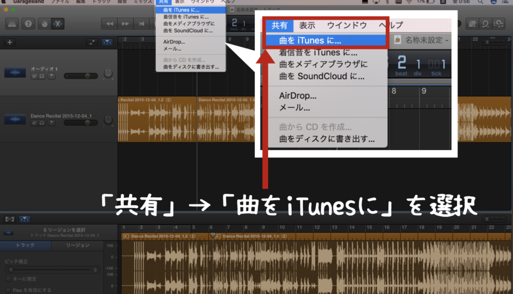
Task: Click the fast-forward transport button
Action: coord(125,24)
